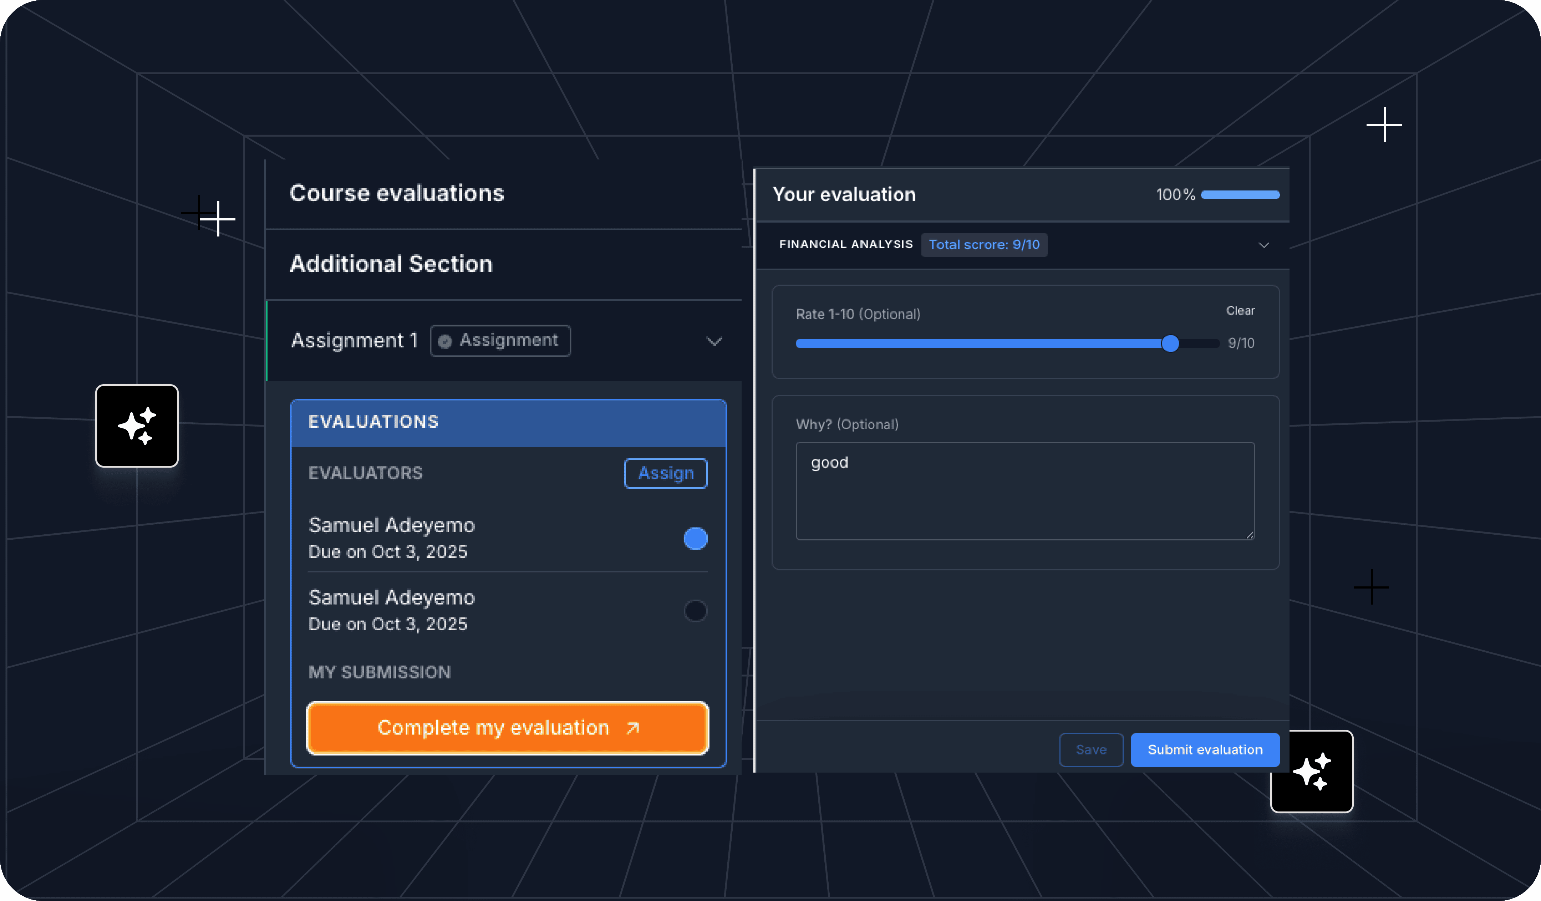The width and height of the screenshot is (1541, 901).
Task: Click the arrow icon on Complete my evaluation
Action: coord(633,727)
